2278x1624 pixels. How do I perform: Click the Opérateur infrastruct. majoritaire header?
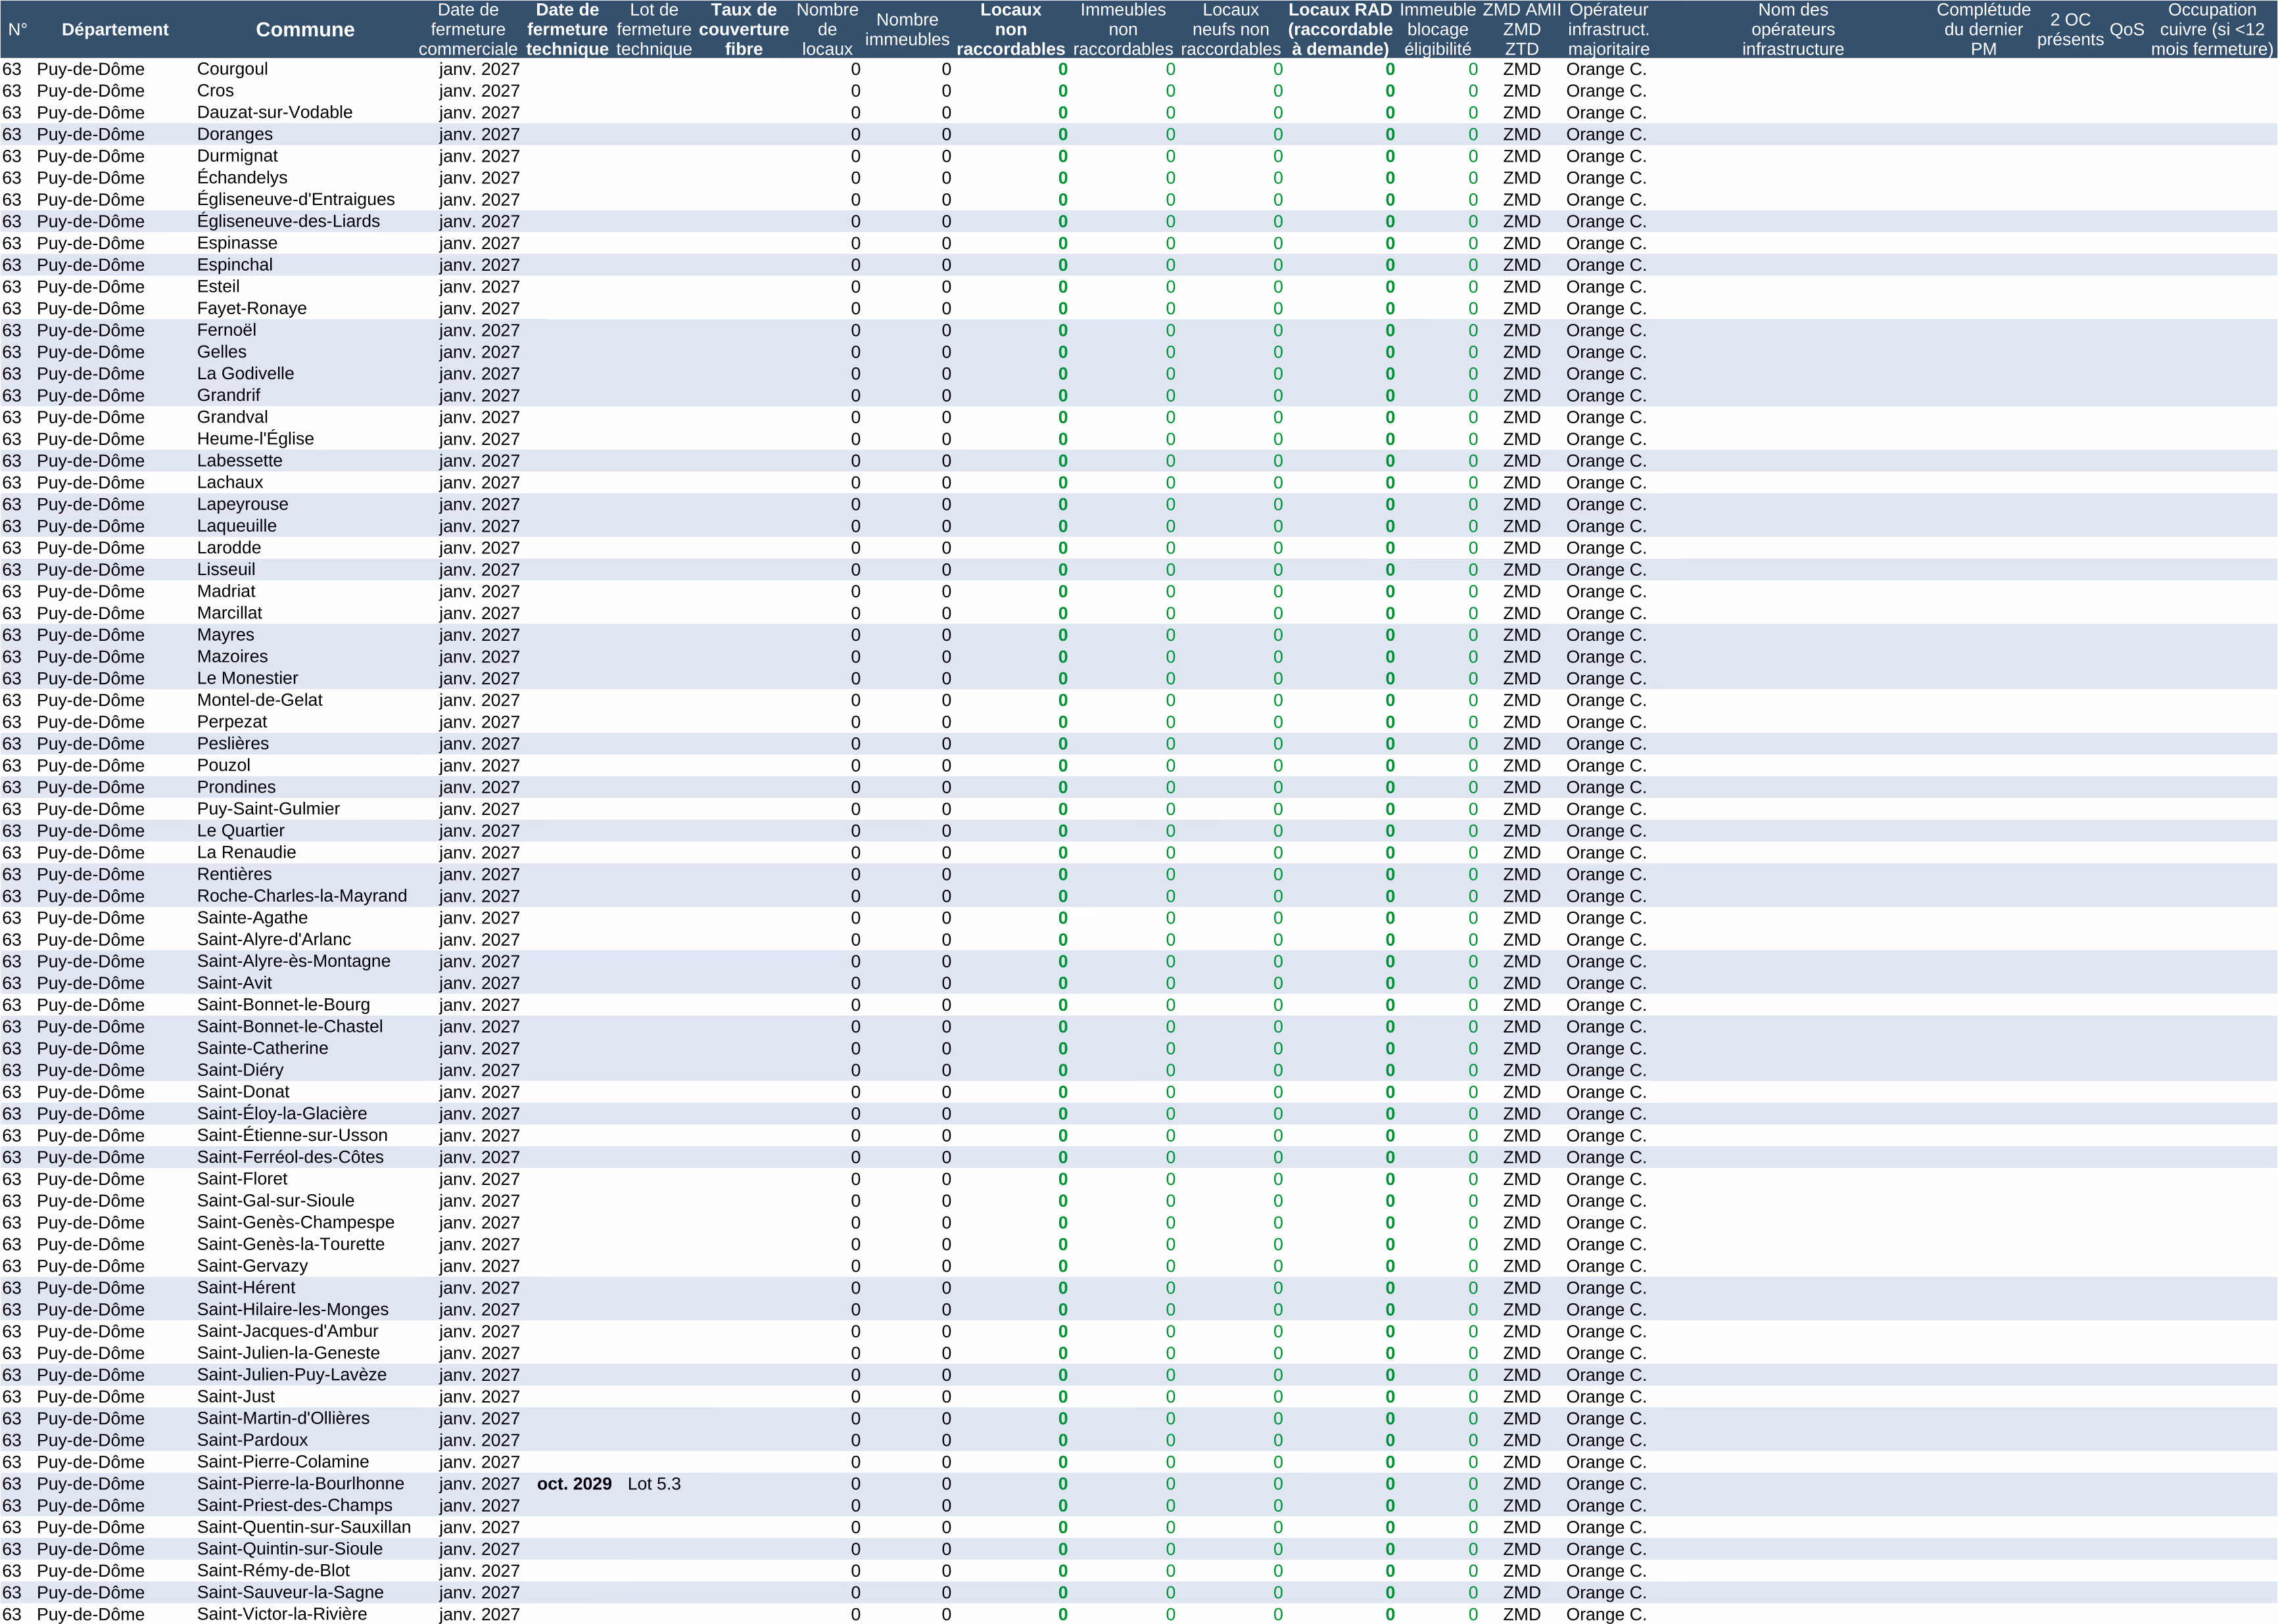pos(1607,30)
